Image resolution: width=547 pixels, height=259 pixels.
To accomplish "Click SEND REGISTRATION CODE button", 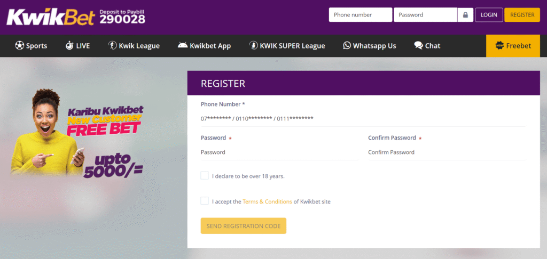I will (x=244, y=226).
